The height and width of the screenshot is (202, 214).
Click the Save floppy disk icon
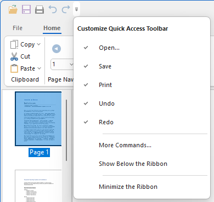[26, 9]
